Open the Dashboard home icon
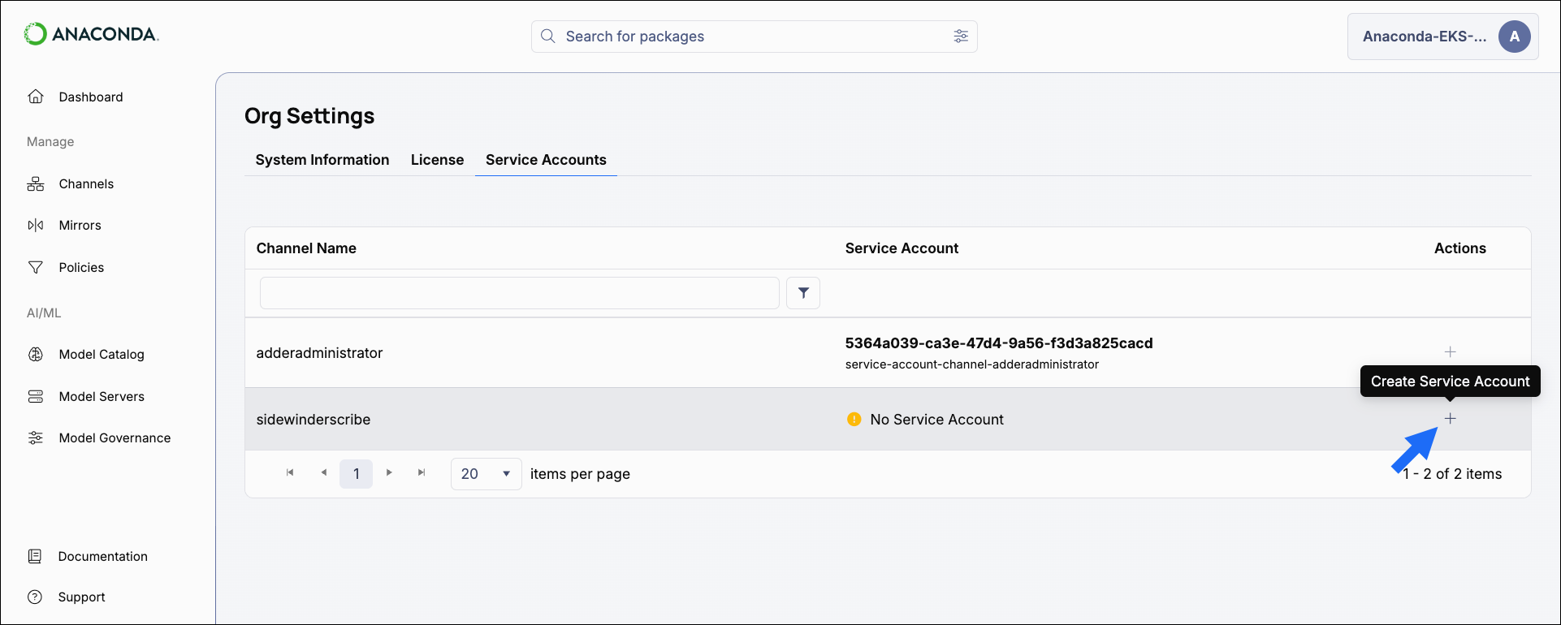The width and height of the screenshot is (1561, 625). 36,97
